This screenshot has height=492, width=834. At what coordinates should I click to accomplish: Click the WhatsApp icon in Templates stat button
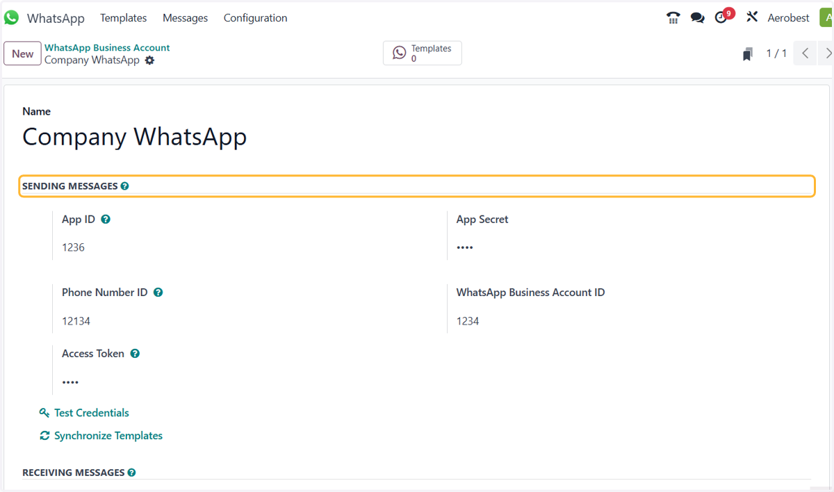(x=400, y=53)
